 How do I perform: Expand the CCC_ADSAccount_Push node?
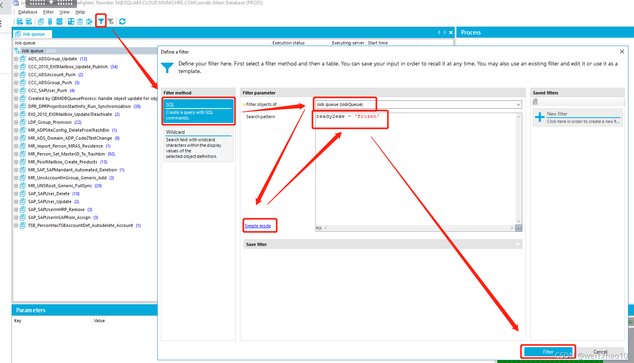[16, 75]
